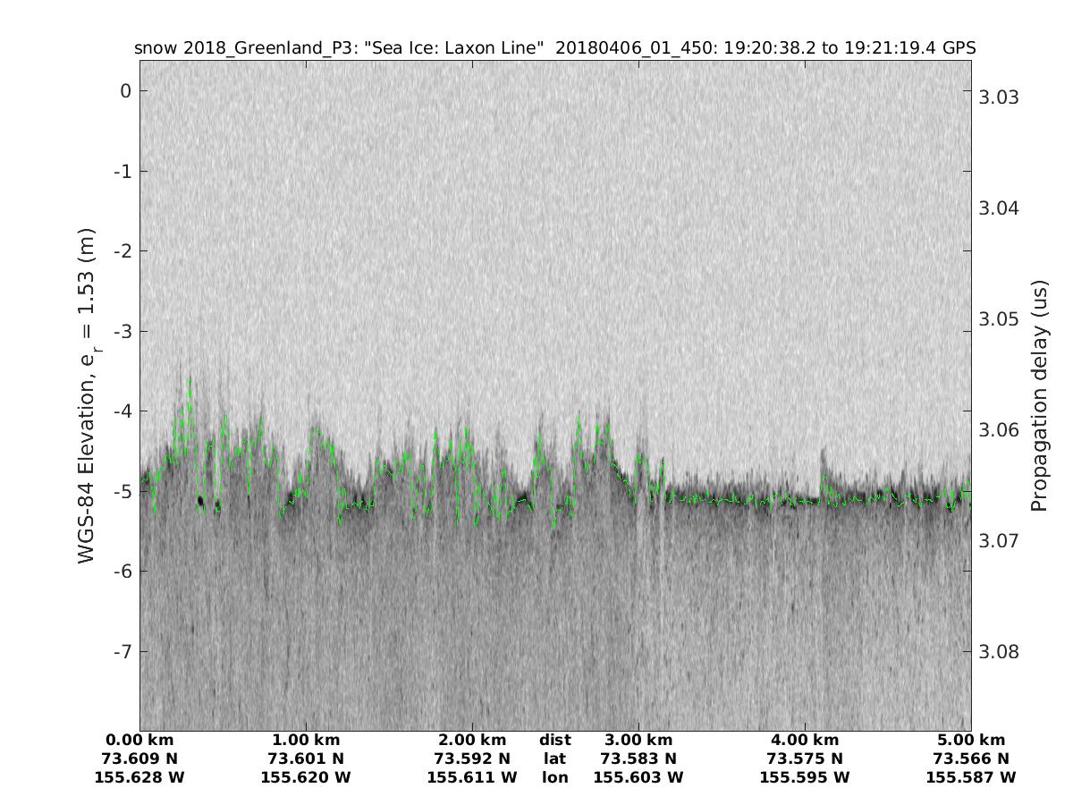Viewport: 1073px width, 805px height.
Task: Select the 73.601 N latitude label
Action: click(x=306, y=759)
